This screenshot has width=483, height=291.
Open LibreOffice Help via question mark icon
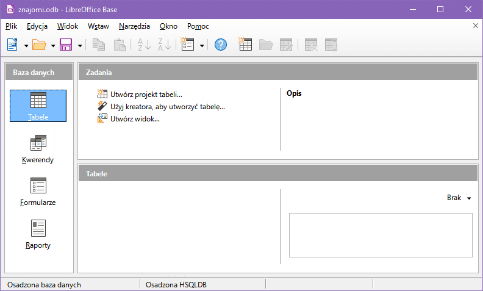click(221, 45)
